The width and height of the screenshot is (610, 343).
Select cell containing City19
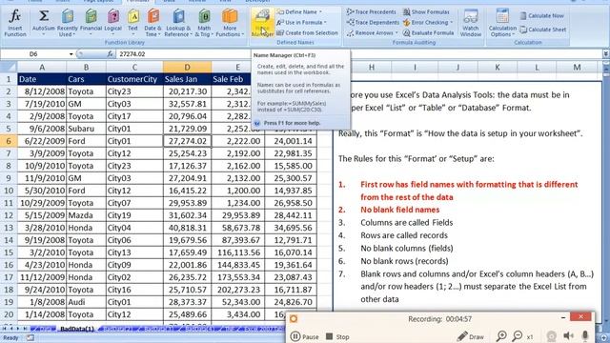[x=134, y=215]
